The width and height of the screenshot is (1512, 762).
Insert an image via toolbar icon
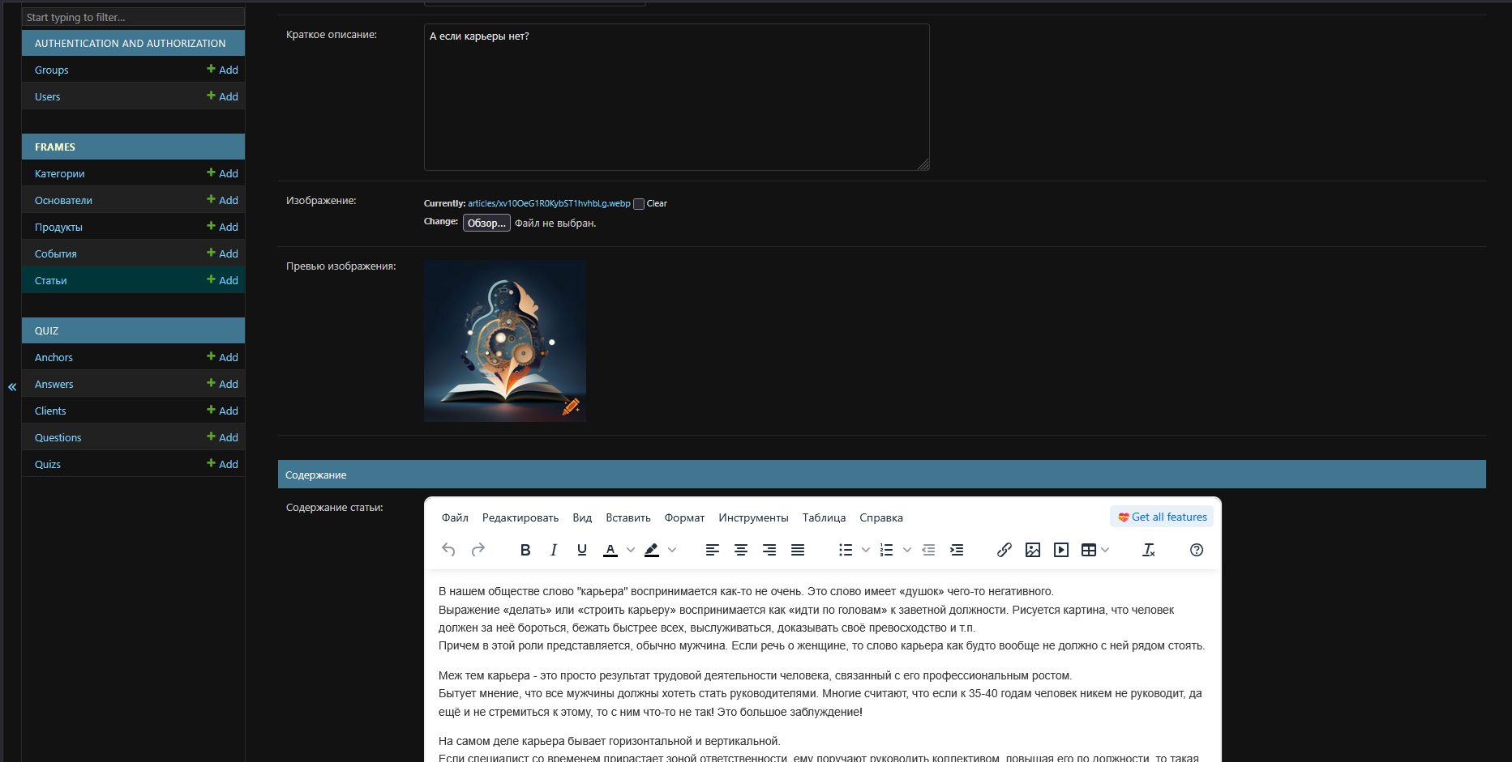click(1032, 550)
